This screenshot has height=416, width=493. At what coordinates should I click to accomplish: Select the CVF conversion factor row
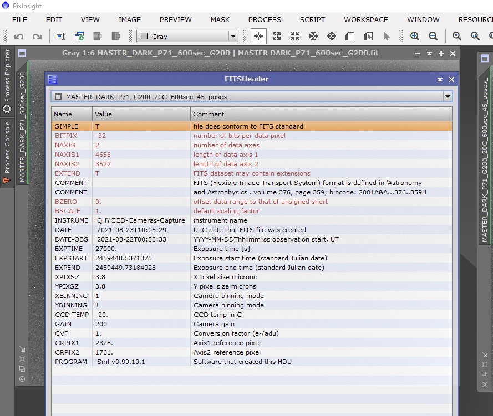(x=252, y=333)
